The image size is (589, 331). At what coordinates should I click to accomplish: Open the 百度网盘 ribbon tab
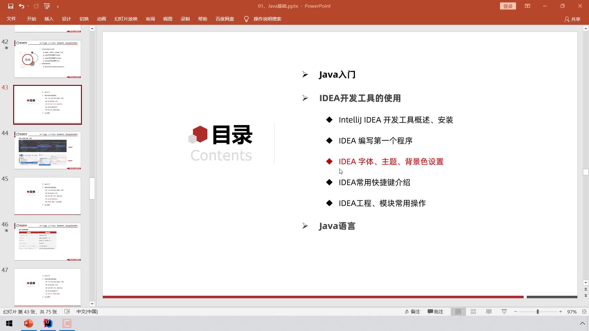225,19
